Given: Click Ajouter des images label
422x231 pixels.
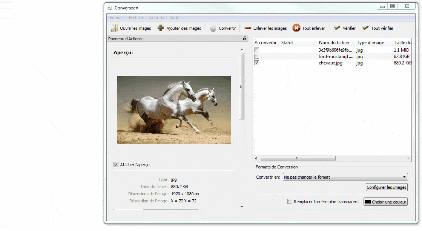Looking at the screenshot, I should coord(184,28).
